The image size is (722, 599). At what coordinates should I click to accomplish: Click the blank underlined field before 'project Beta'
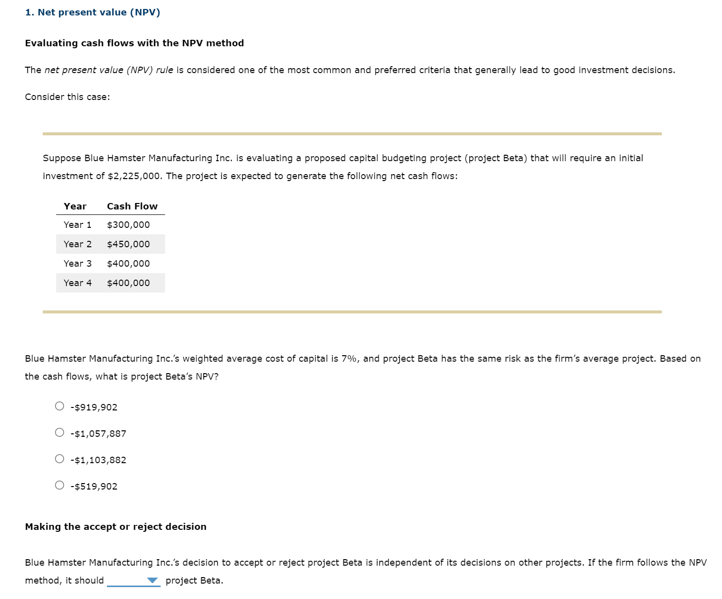tap(127, 582)
